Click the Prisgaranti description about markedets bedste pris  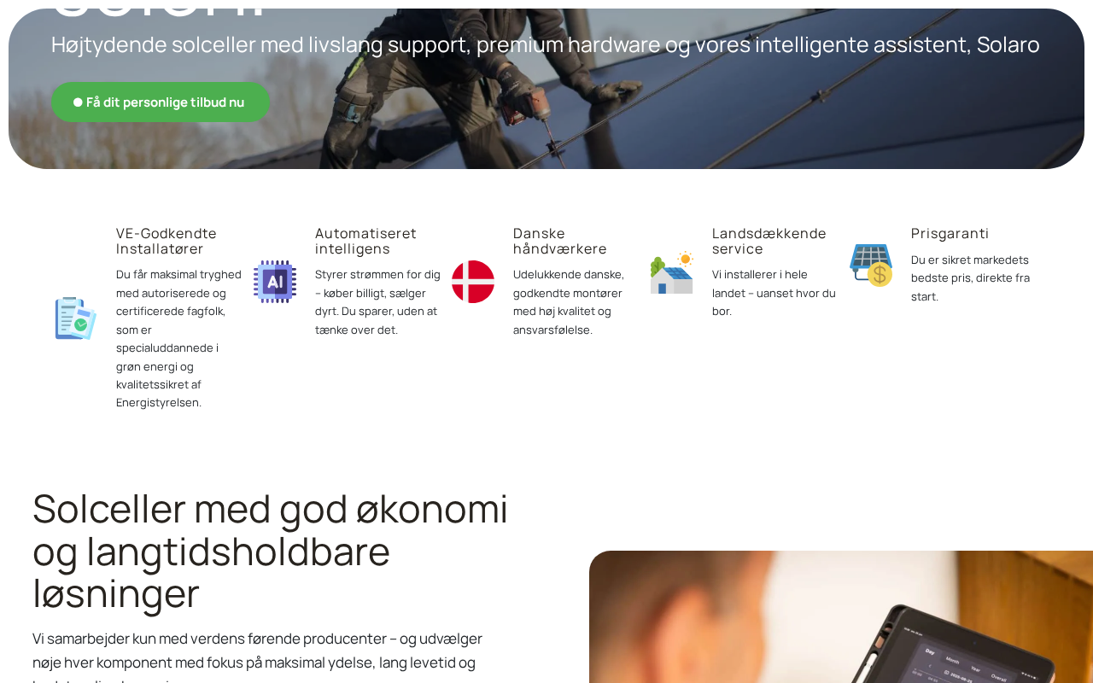971,277
